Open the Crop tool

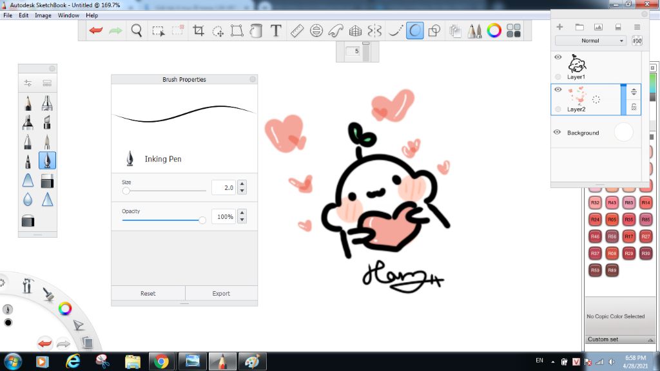[199, 30]
